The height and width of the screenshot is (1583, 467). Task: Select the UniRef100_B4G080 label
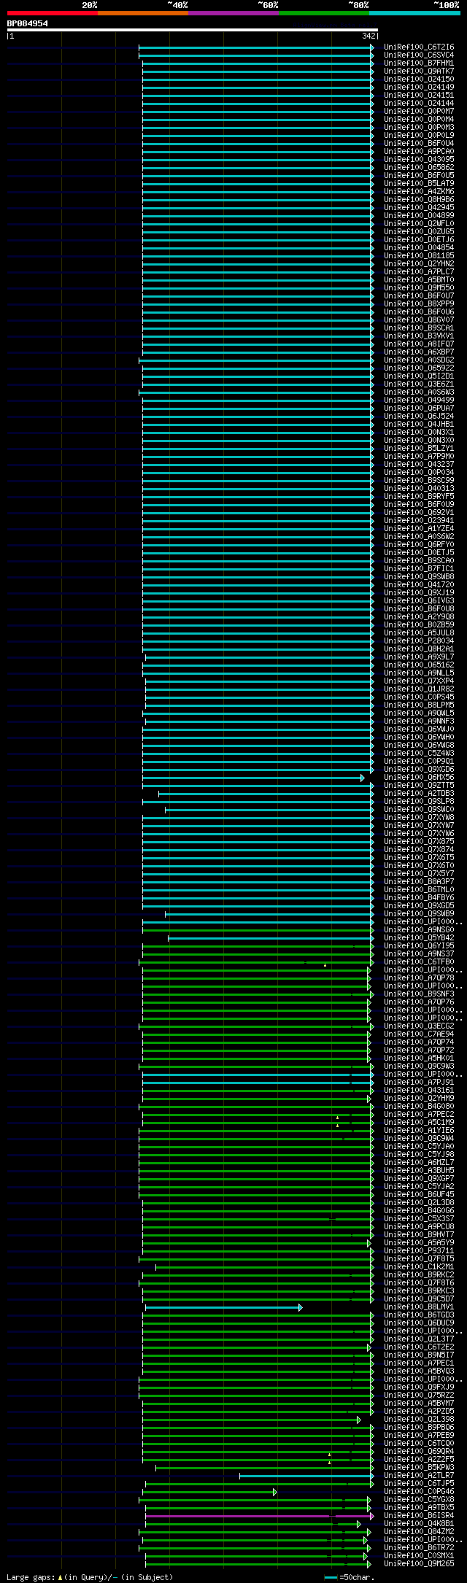[419, 1107]
